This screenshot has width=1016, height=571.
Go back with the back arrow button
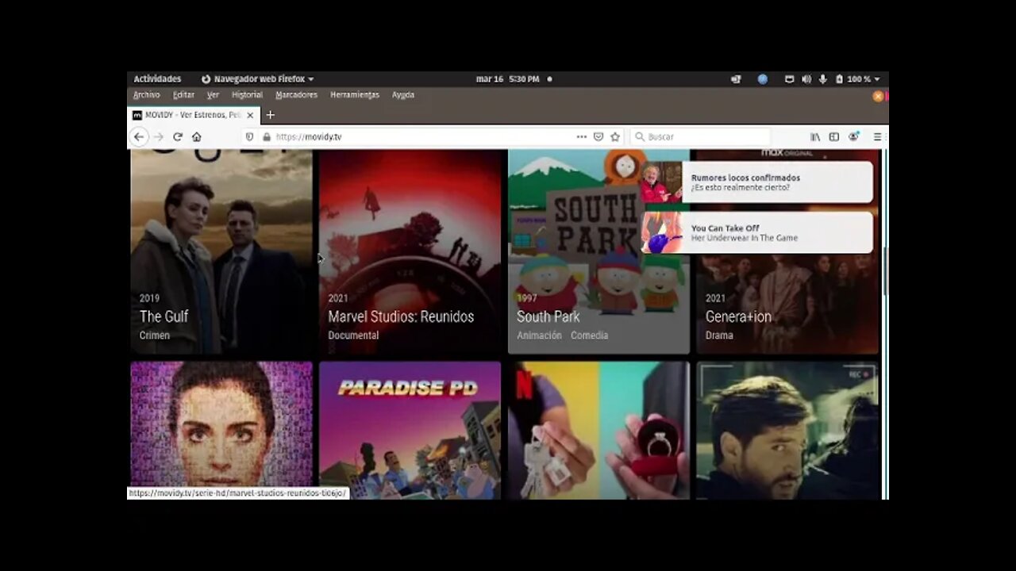[x=139, y=136]
